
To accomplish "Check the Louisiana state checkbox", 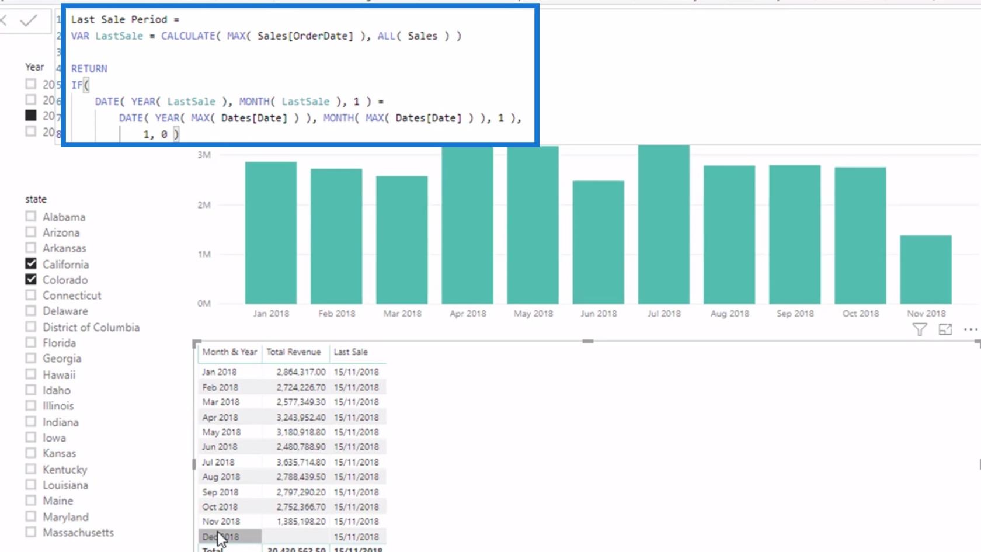I will tap(31, 484).
